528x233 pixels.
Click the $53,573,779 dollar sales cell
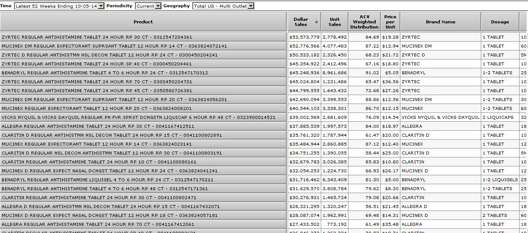304,37
